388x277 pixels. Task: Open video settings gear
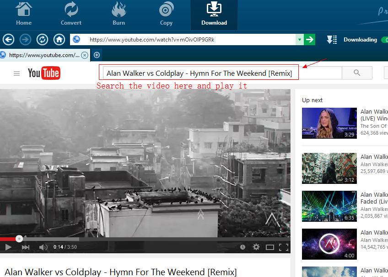[256, 247]
